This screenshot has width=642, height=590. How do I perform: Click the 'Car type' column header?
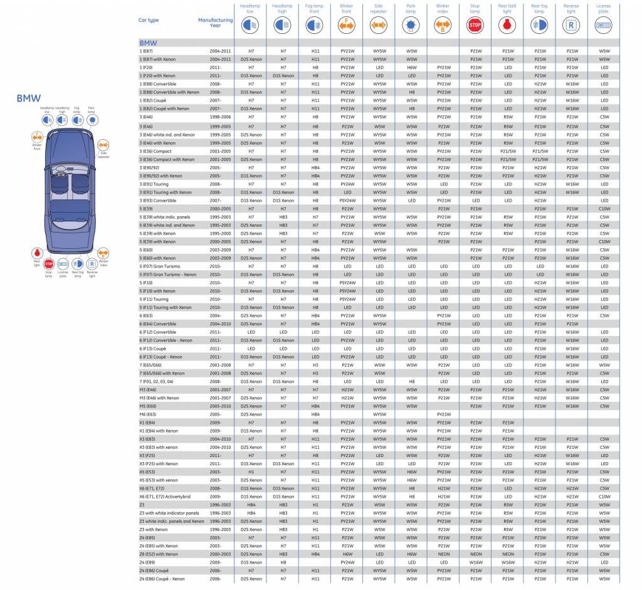tap(148, 20)
